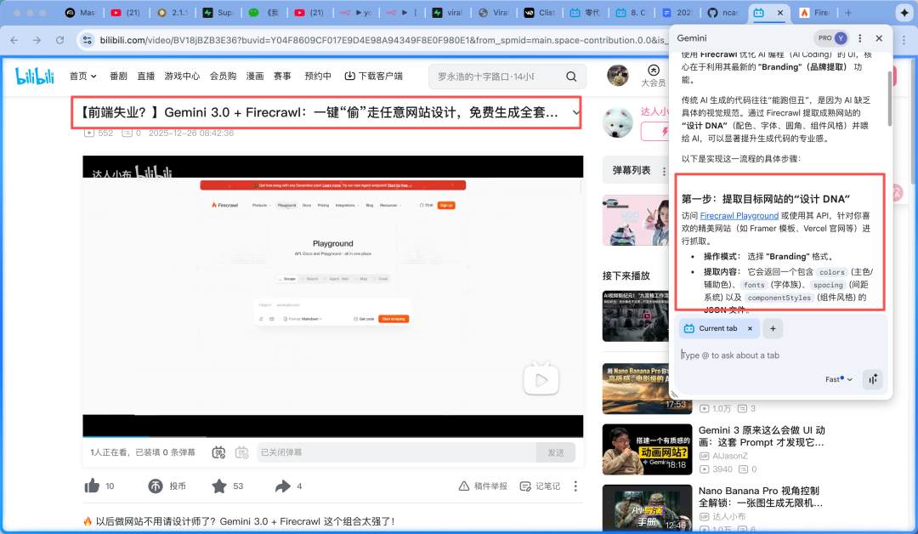918x534 pixels.
Task: Open the Fast model selector dropdown
Action: click(839, 379)
